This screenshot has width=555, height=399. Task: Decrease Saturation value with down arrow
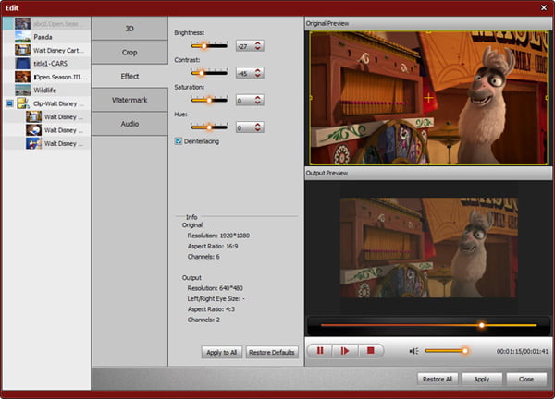tap(258, 103)
